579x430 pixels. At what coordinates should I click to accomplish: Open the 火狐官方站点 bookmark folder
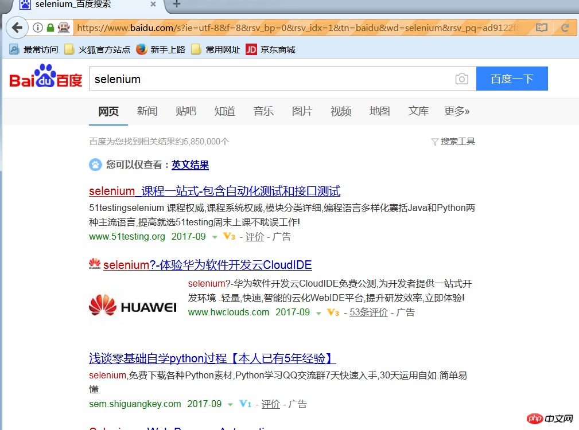(97, 49)
